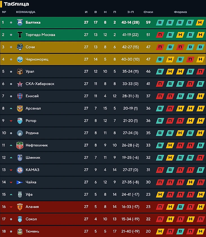Click the З-П column header
This screenshot has width=206, height=237.
130,12
